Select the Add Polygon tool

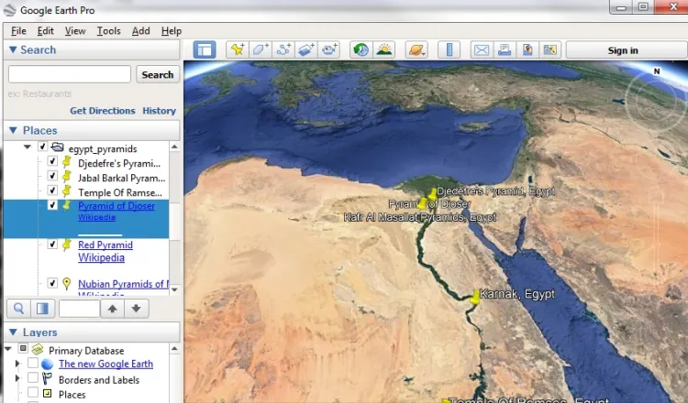[261, 49]
